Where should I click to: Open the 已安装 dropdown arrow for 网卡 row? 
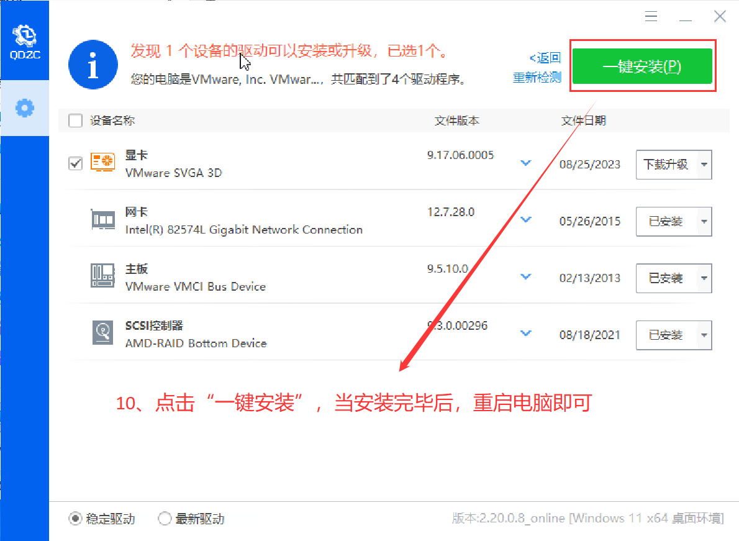[704, 222]
